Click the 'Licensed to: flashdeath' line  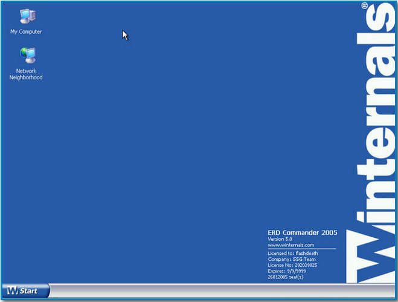pyautogui.click(x=293, y=254)
